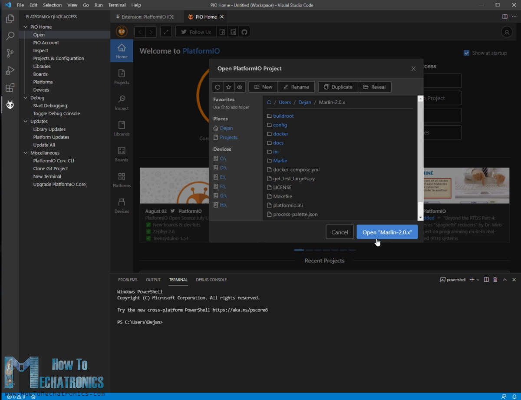Uncheck the Show at startup checkbox
This screenshot has height=400, width=521.
click(466, 53)
